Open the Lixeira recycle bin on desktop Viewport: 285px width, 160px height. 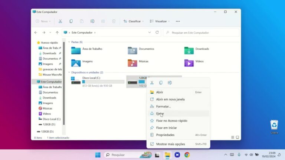pyautogui.click(x=274, y=127)
